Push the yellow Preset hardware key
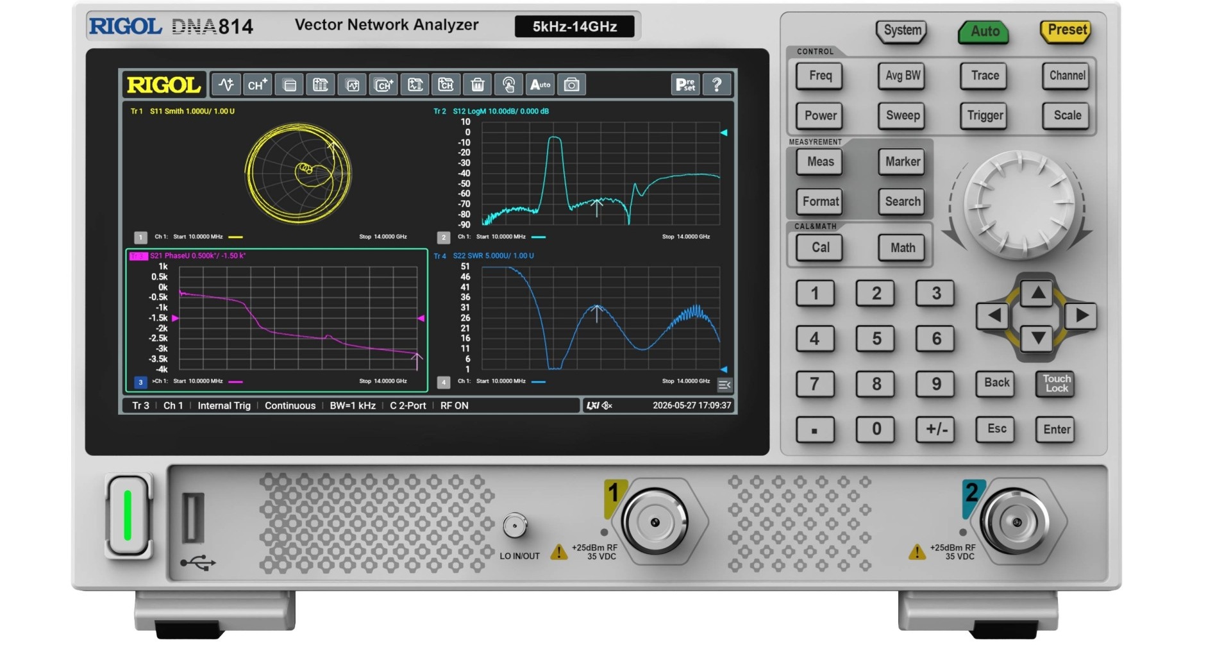The width and height of the screenshot is (1231, 645). click(x=1066, y=31)
